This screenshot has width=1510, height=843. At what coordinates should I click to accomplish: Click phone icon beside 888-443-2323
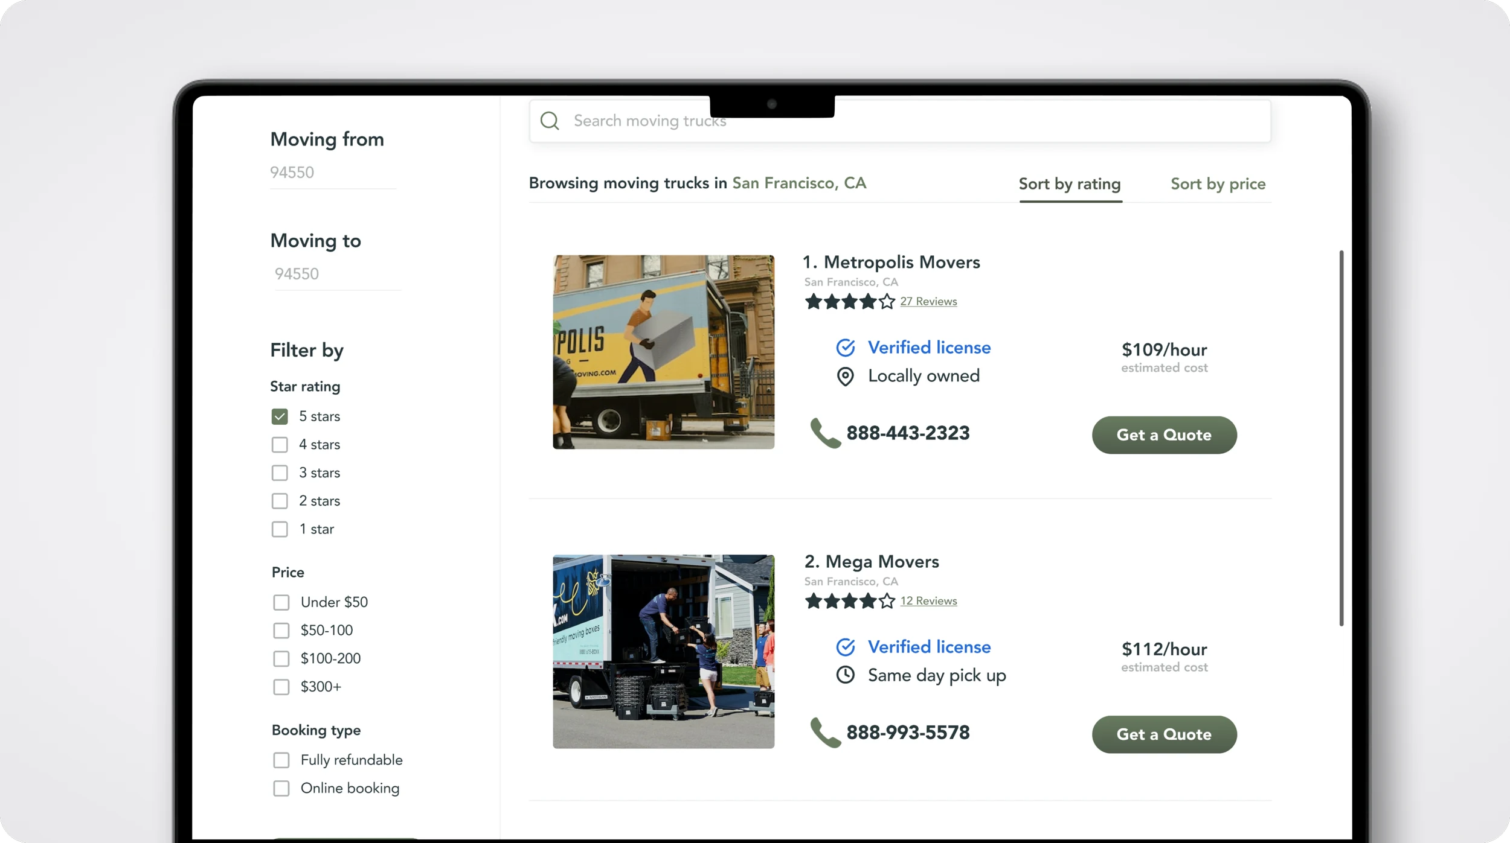(824, 433)
